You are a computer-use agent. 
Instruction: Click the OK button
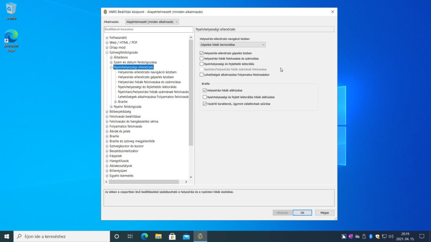point(302,213)
